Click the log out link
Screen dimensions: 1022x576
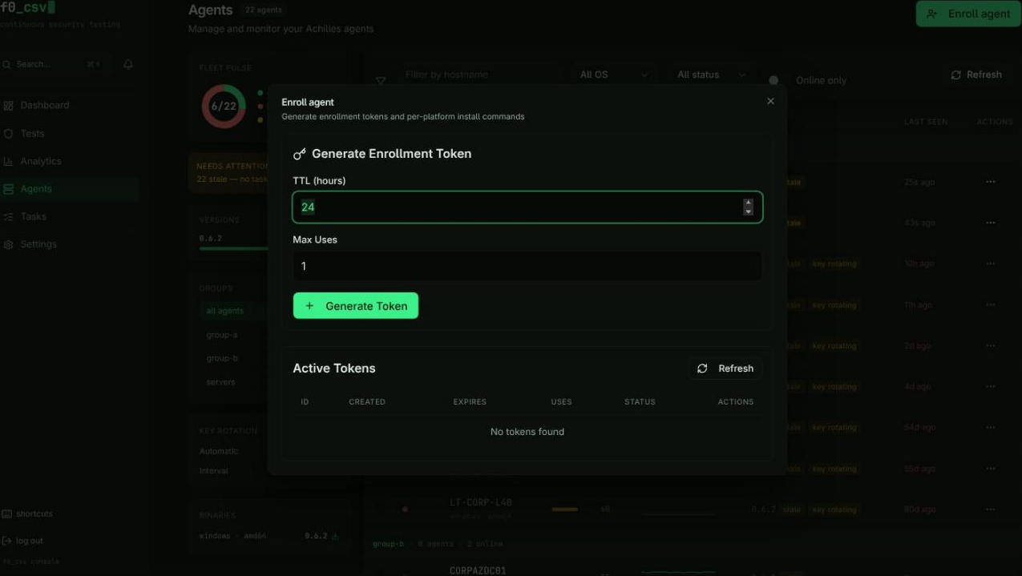click(x=30, y=541)
